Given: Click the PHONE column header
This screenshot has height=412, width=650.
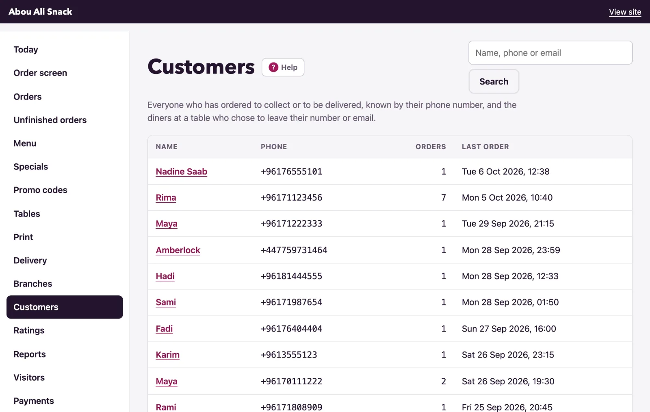Looking at the screenshot, I should 274,147.
